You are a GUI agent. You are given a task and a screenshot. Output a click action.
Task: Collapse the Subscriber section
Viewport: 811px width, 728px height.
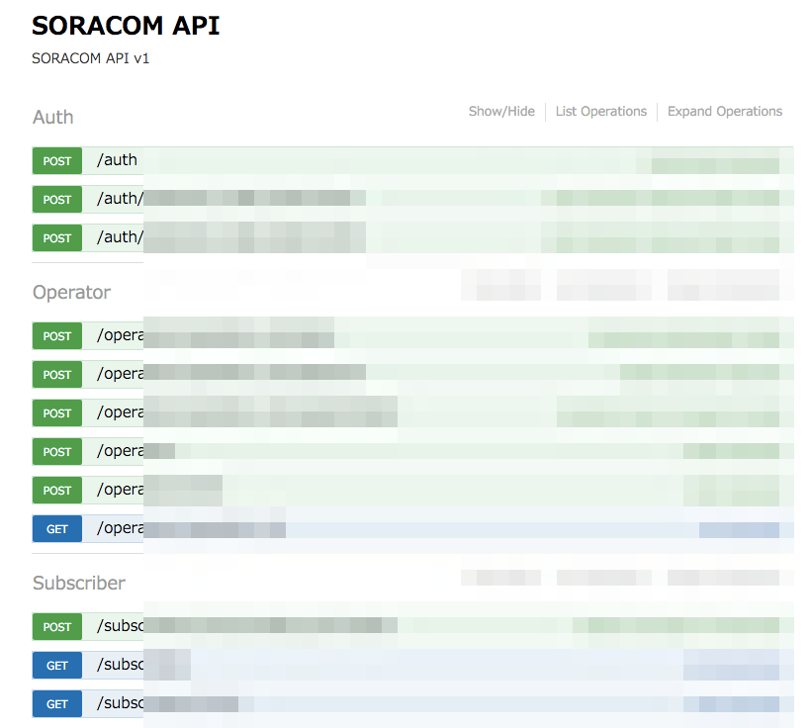coord(79,583)
